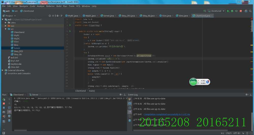Stop process with Run panel red square
Image resolution: width=254 pixels, height=135 pixels.
[4, 104]
